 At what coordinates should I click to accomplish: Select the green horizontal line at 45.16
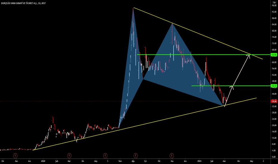point(231,86)
